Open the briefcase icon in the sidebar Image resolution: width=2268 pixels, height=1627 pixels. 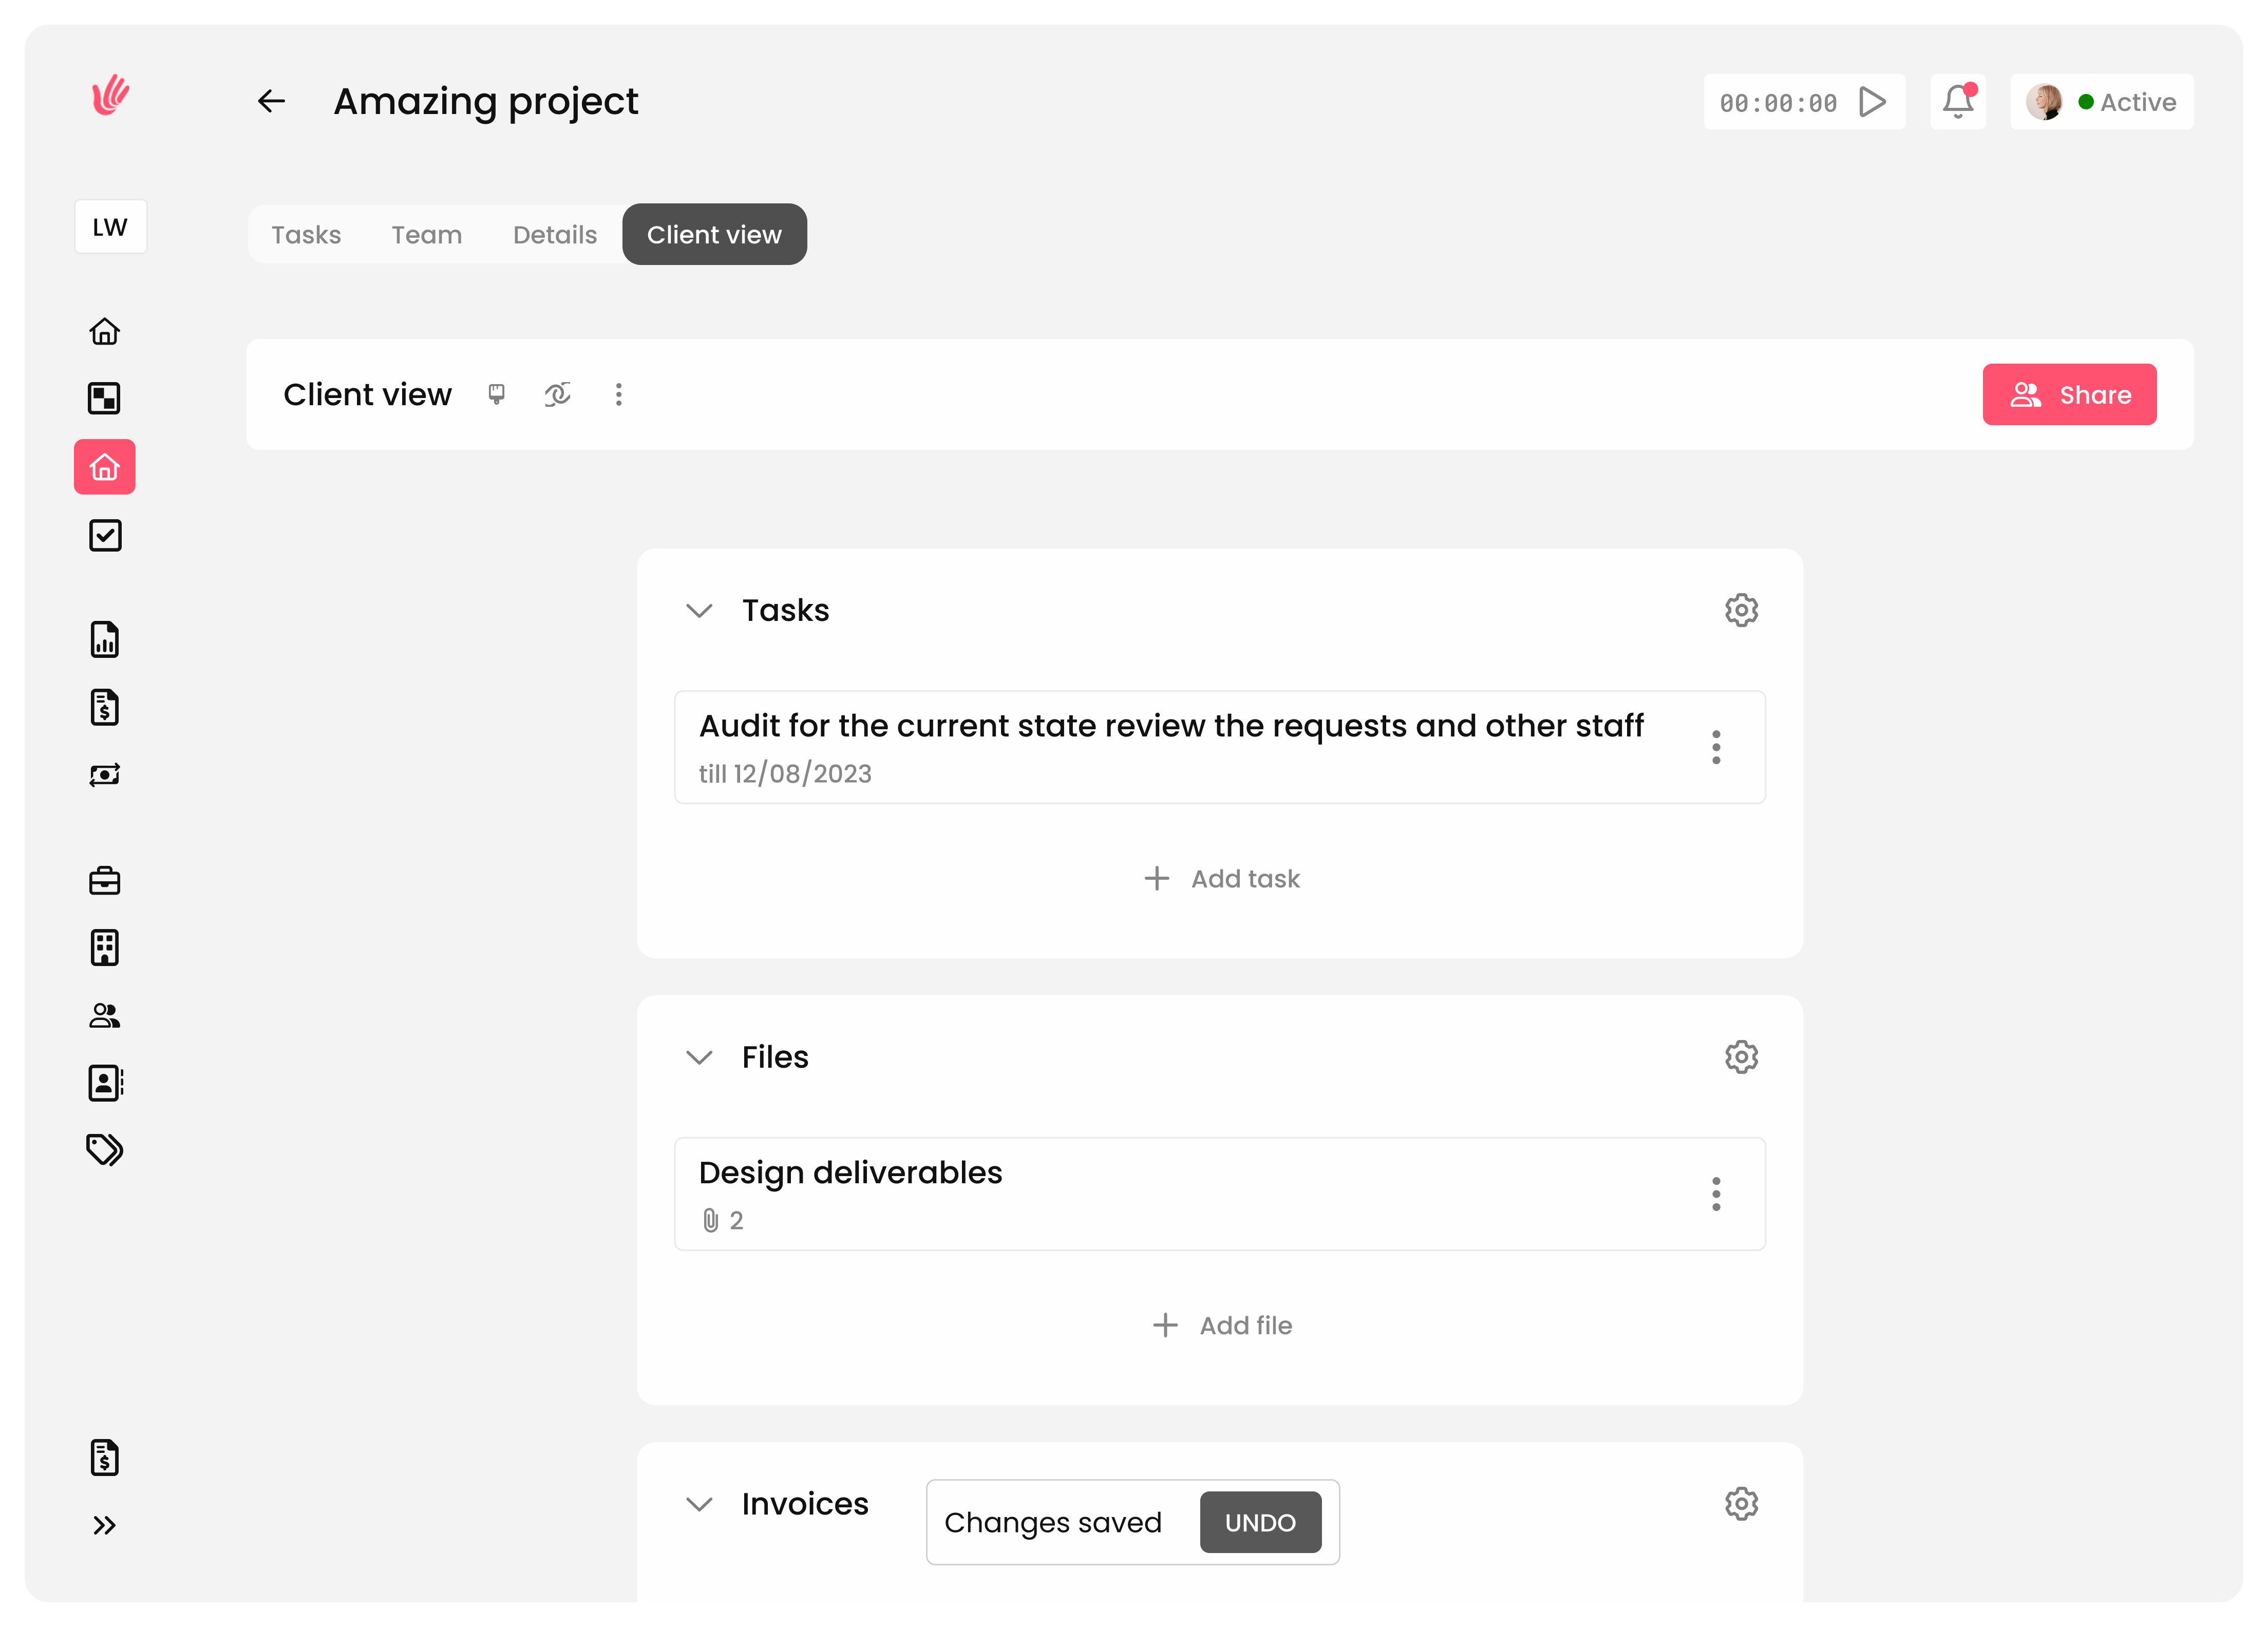105,881
